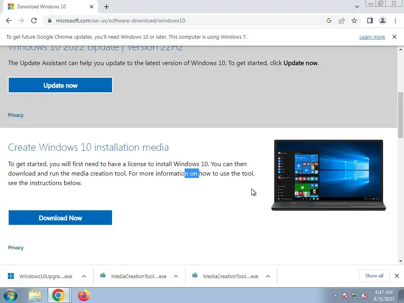Open Chrome's three-dot menu

tap(395, 21)
